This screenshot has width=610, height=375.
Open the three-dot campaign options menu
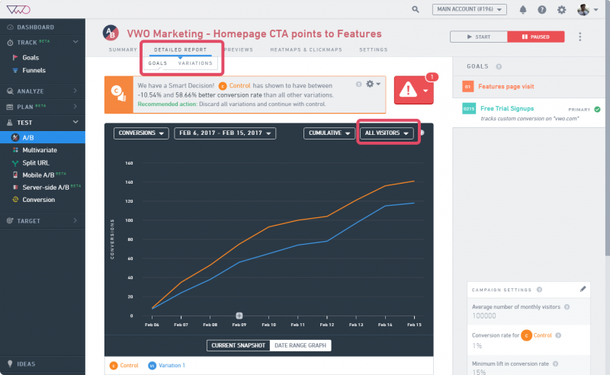(x=579, y=37)
